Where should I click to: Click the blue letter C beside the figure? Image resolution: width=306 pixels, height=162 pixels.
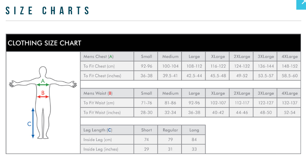[29, 124]
